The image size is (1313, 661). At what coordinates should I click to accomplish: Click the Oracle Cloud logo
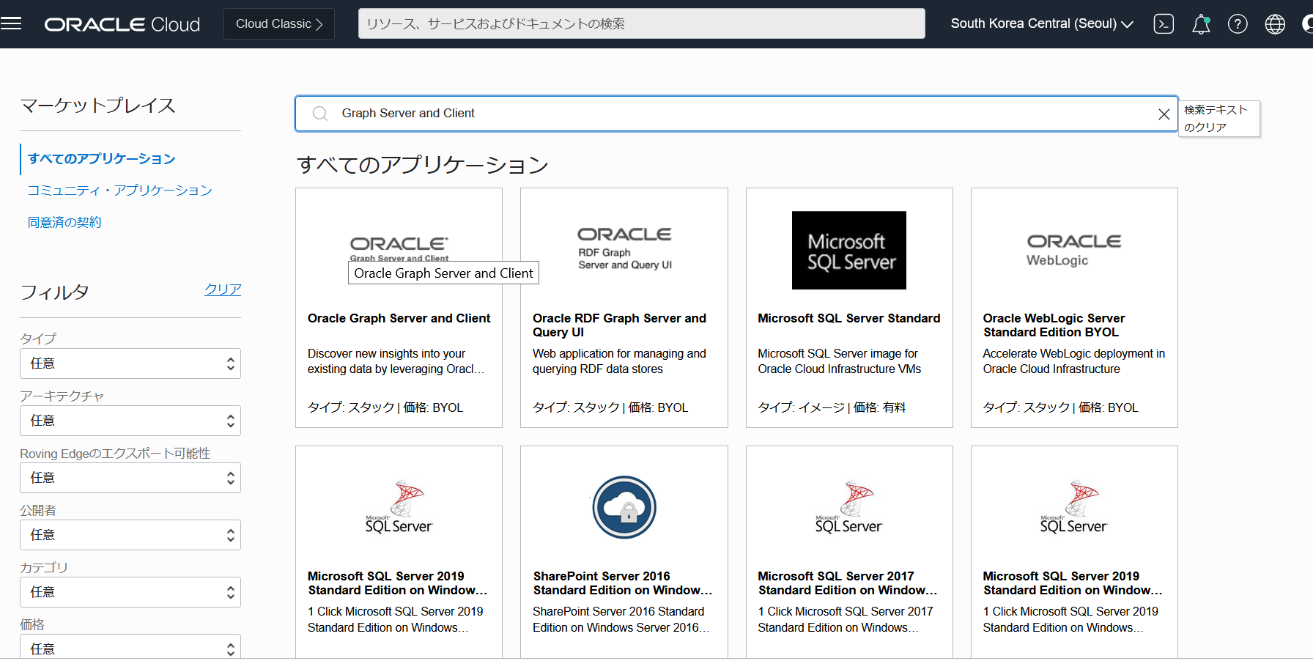(x=122, y=24)
